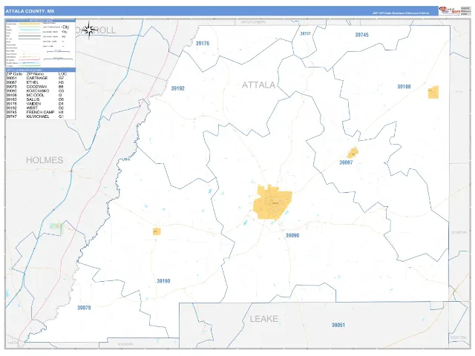Click the ATTALA COUNTY, MS title
This screenshot has height=356, width=475.
(30, 11)
